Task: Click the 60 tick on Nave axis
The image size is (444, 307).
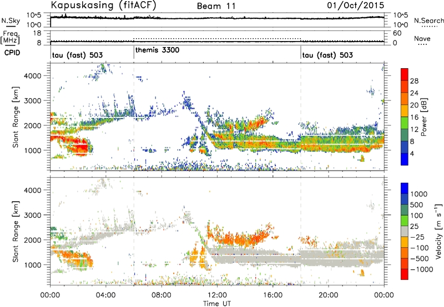Action: (397, 33)
